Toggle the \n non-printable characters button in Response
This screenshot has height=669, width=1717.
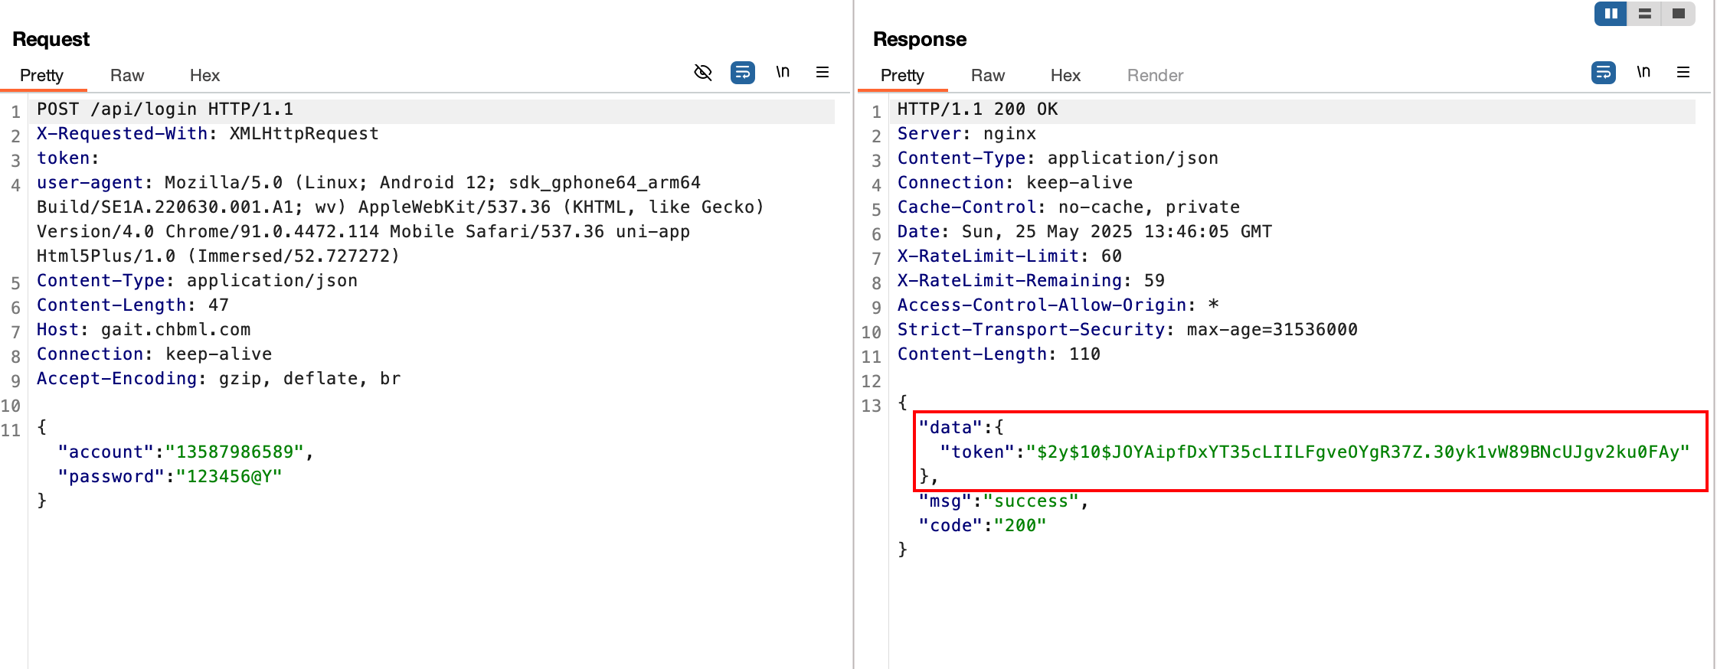click(1643, 72)
